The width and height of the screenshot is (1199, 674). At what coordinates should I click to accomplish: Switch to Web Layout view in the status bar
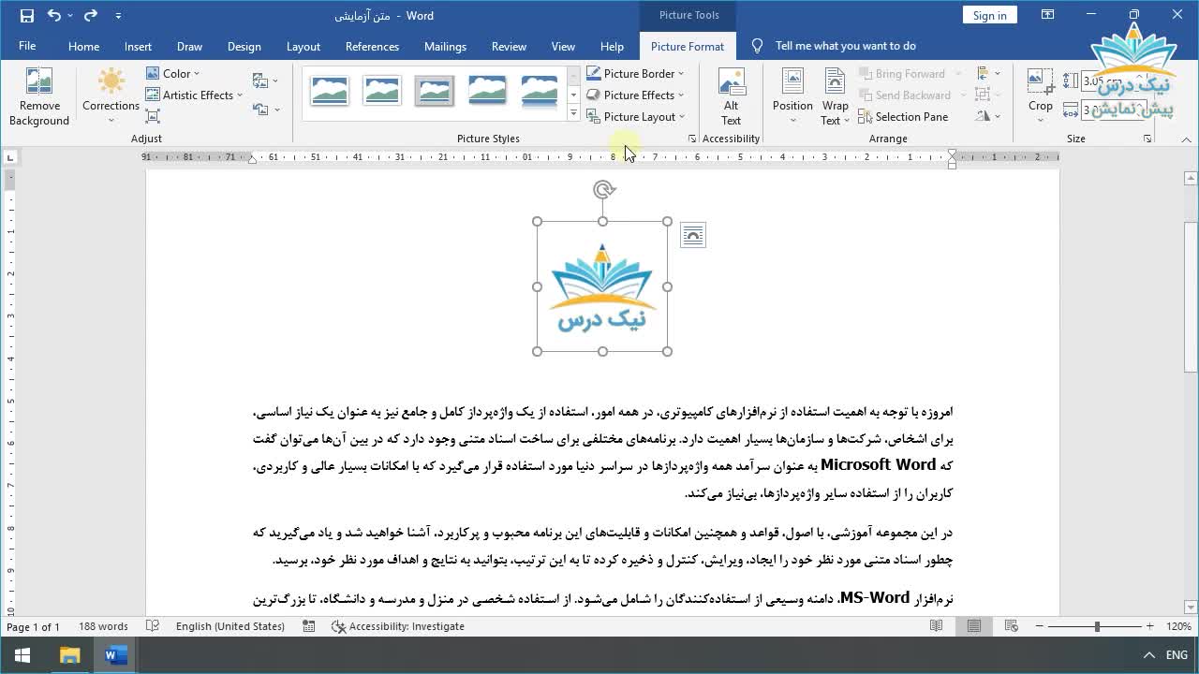click(x=1011, y=626)
